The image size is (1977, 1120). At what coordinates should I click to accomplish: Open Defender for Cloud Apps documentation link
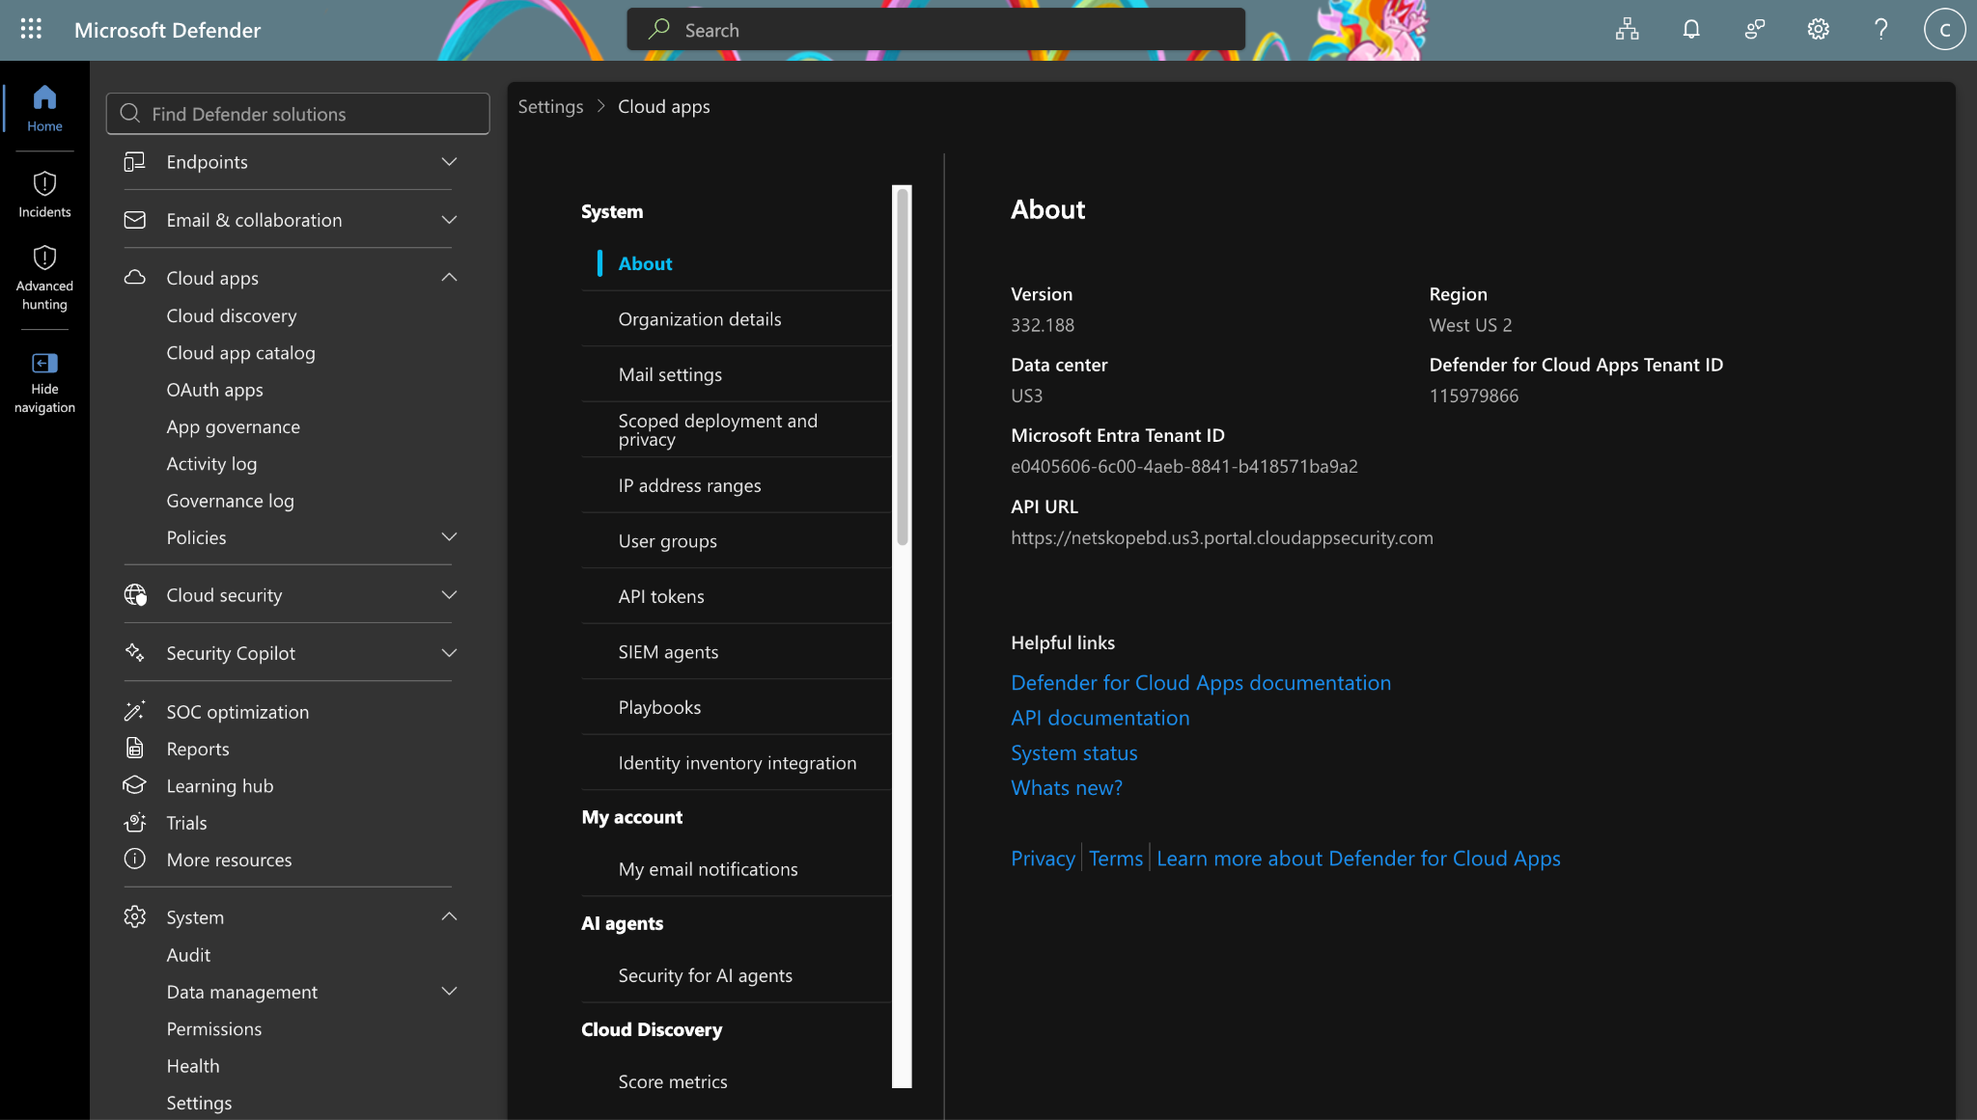click(1201, 683)
